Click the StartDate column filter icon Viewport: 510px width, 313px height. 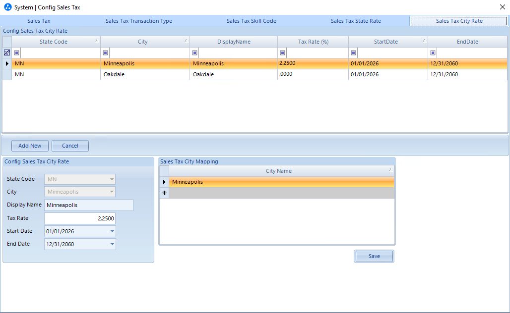(353, 52)
